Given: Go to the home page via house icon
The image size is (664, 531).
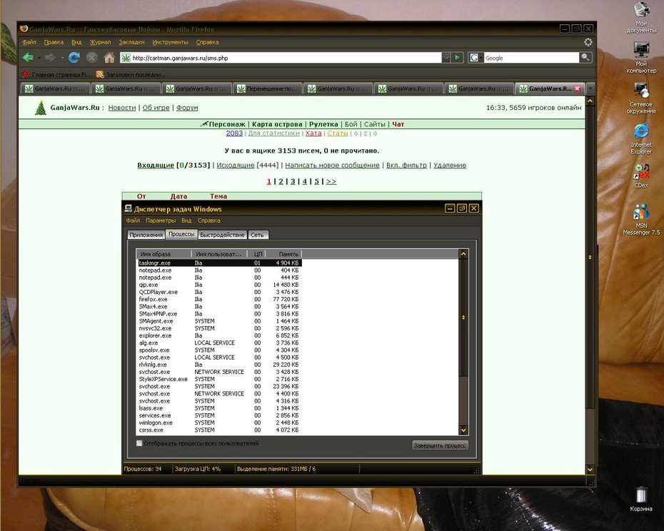Looking at the screenshot, I should (109, 58).
